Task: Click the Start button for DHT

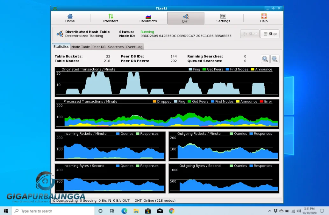Action: click(x=249, y=34)
